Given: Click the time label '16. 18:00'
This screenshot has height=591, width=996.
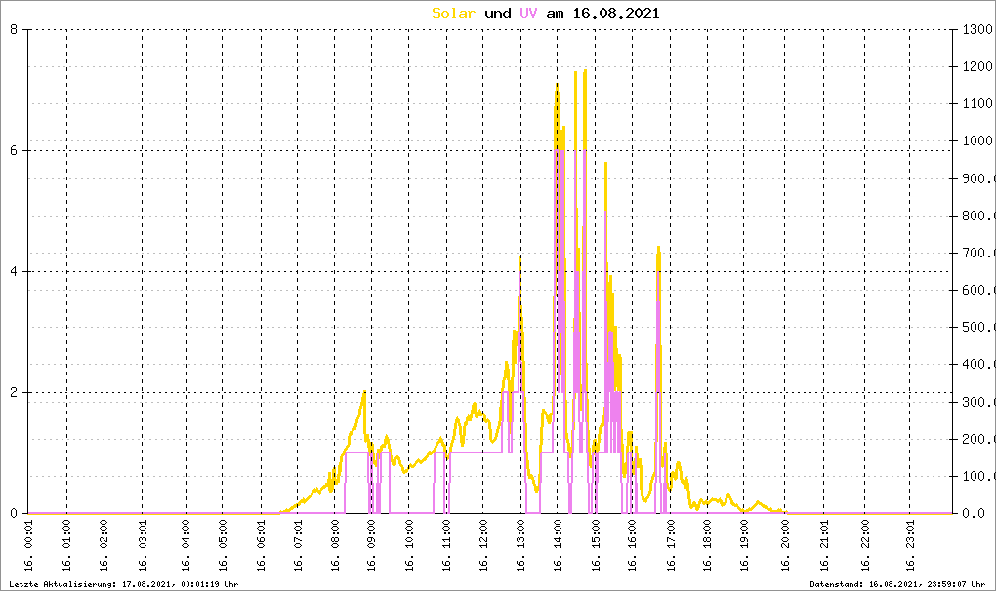Looking at the screenshot, I should click(x=707, y=546).
